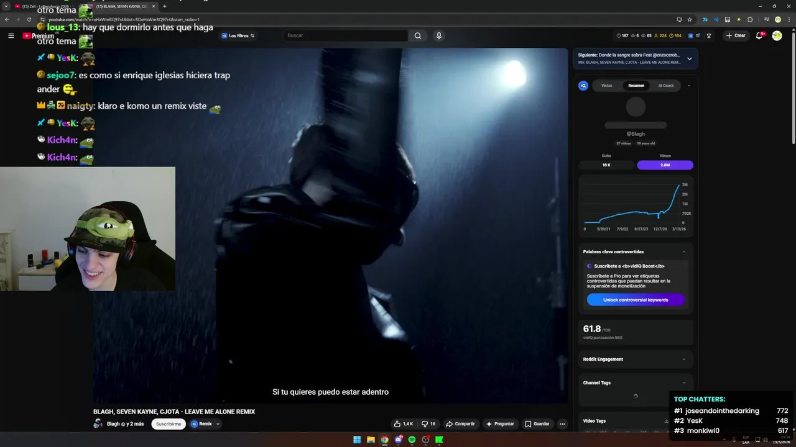Open the YouTube hamburger guide menu
The image size is (796, 447).
pos(11,35)
